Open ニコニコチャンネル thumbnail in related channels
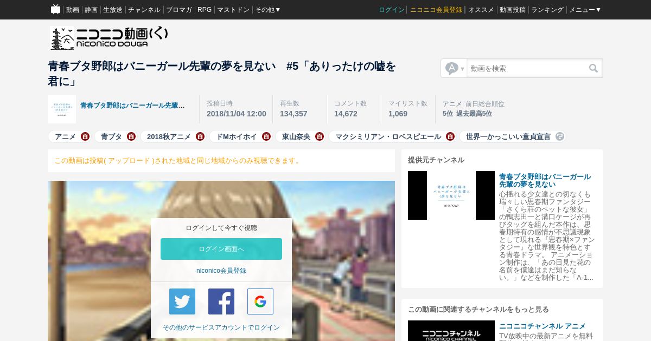Viewport: 651px width, 341px height. [451, 331]
